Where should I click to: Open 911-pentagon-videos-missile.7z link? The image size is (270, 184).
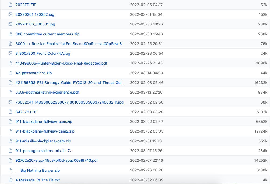pyautogui.click(x=44, y=151)
